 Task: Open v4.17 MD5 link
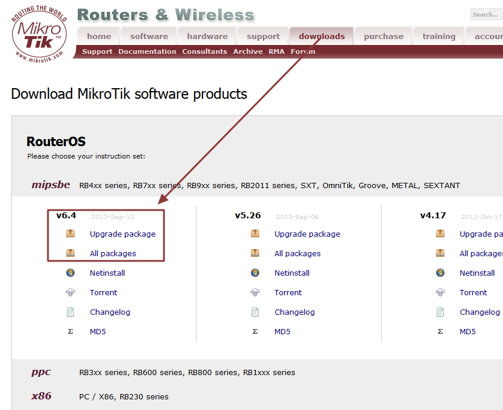click(x=467, y=332)
